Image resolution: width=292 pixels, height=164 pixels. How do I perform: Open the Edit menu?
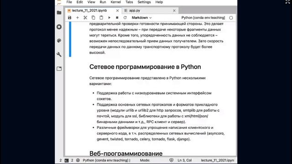[x=79, y=2]
